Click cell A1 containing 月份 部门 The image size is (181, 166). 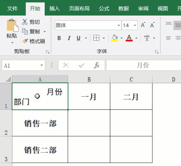pyautogui.click(x=40, y=96)
